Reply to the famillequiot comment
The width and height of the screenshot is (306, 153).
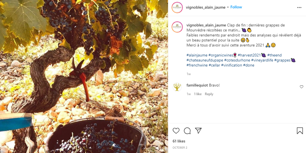(209, 94)
